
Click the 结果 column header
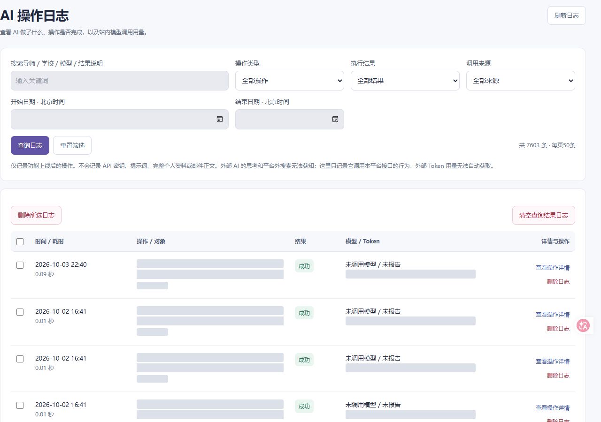pos(300,241)
